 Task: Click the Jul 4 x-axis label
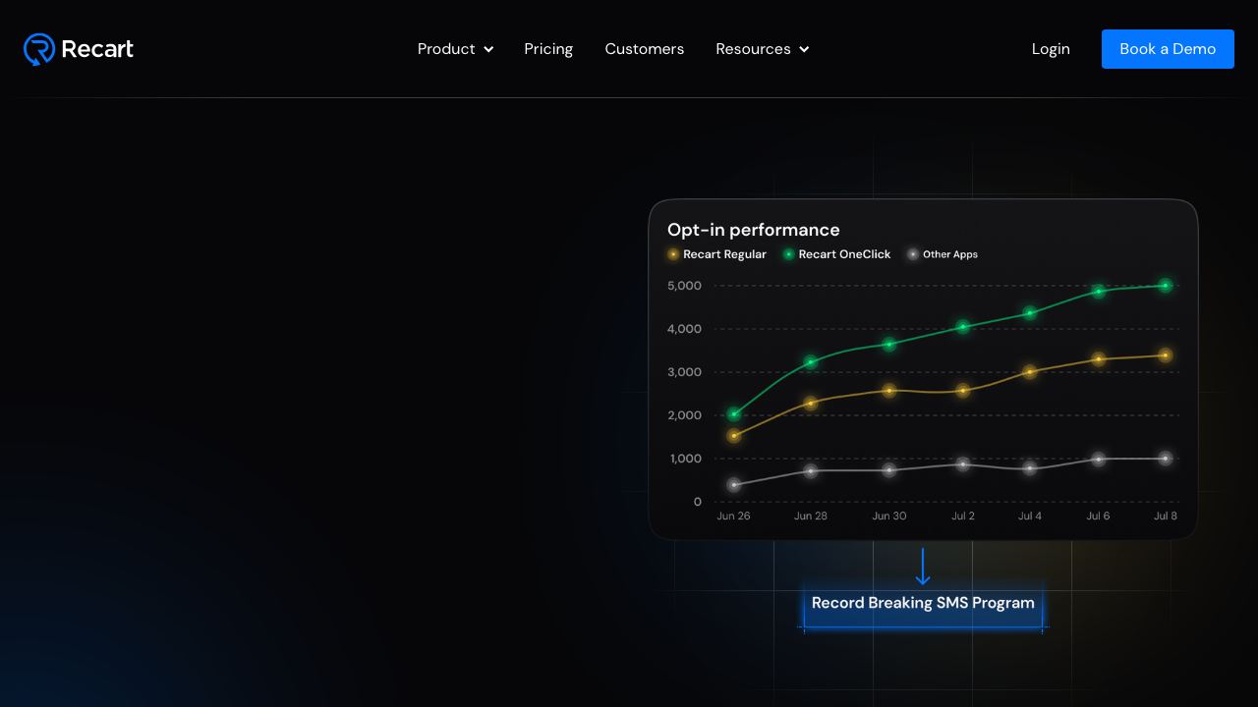(1030, 516)
